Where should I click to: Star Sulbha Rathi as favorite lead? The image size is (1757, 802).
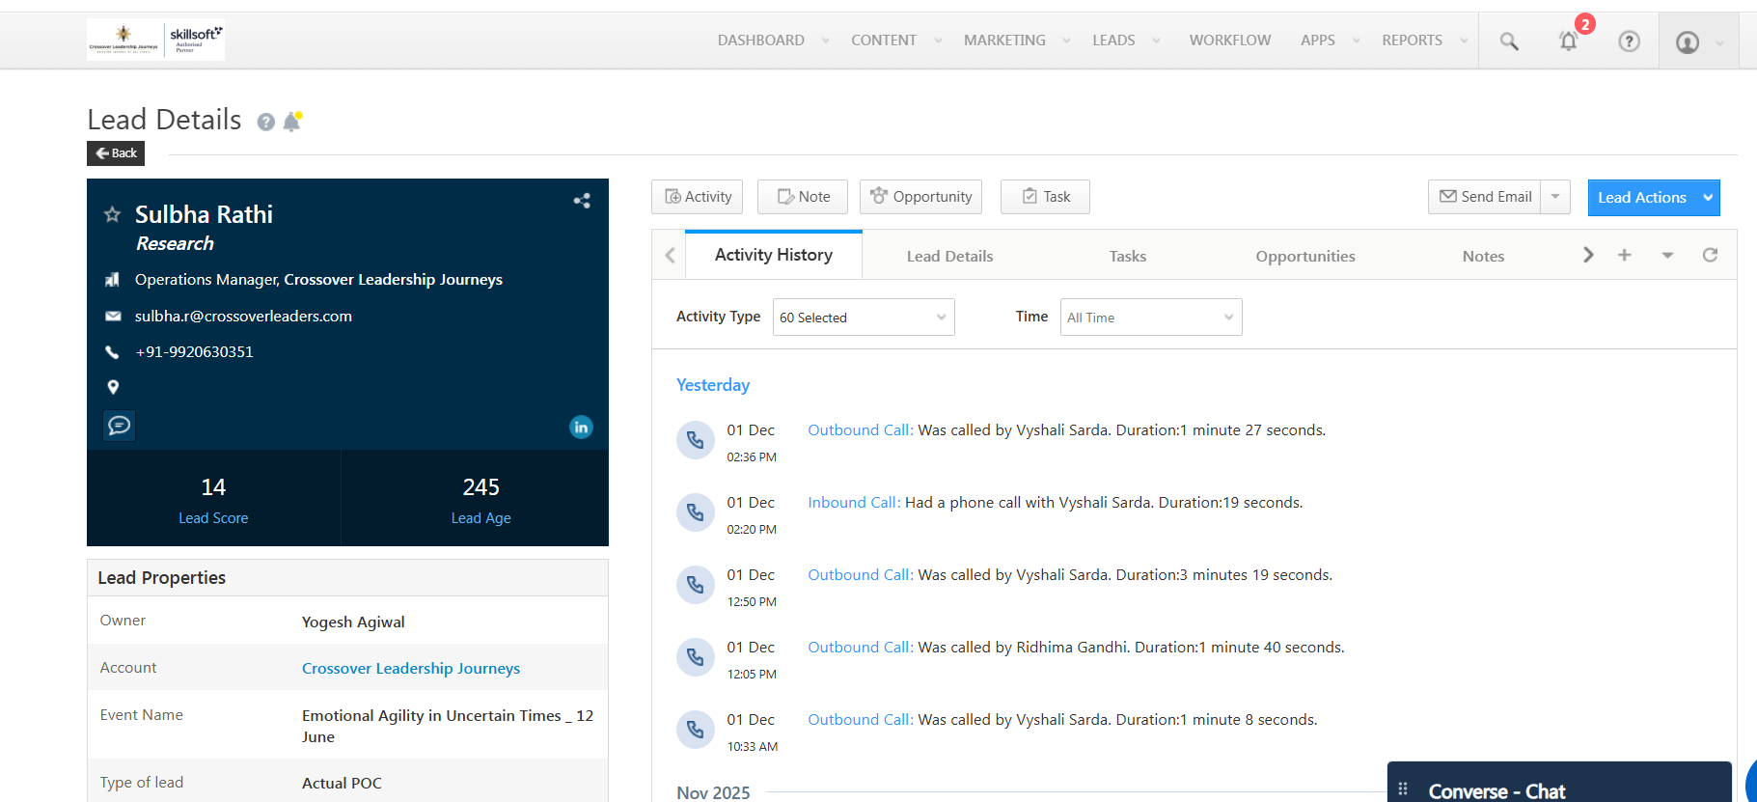(x=112, y=214)
